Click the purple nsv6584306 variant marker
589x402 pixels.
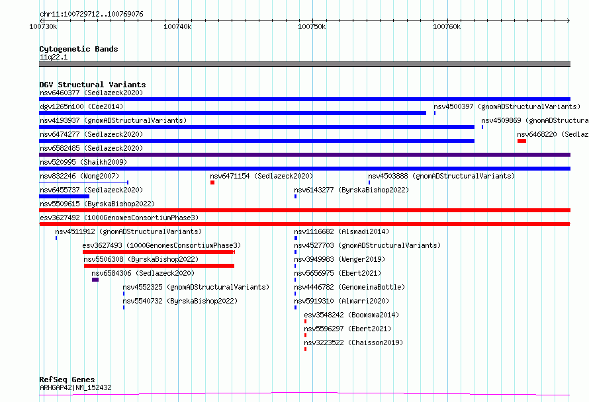point(95,280)
